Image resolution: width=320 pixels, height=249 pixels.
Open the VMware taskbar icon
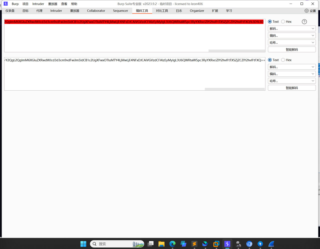click(216, 244)
